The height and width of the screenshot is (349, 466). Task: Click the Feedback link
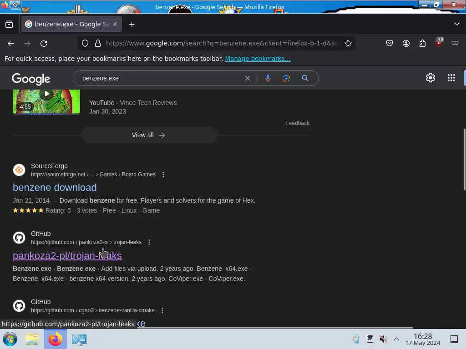tap(297, 123)
